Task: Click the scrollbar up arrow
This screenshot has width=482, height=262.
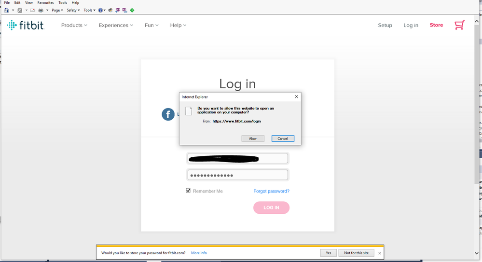Action: (x=477, y=21)
